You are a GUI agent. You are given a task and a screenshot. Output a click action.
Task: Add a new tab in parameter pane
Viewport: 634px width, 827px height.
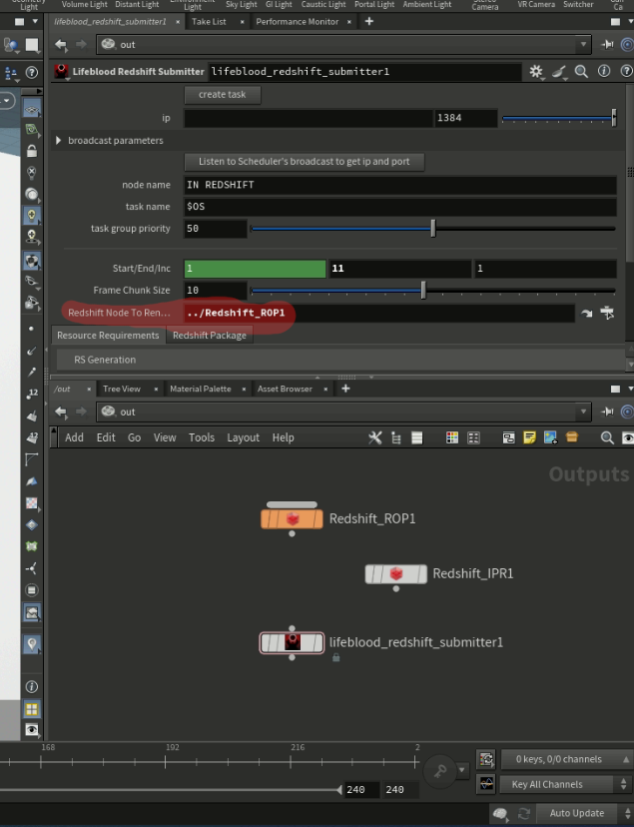368,22
